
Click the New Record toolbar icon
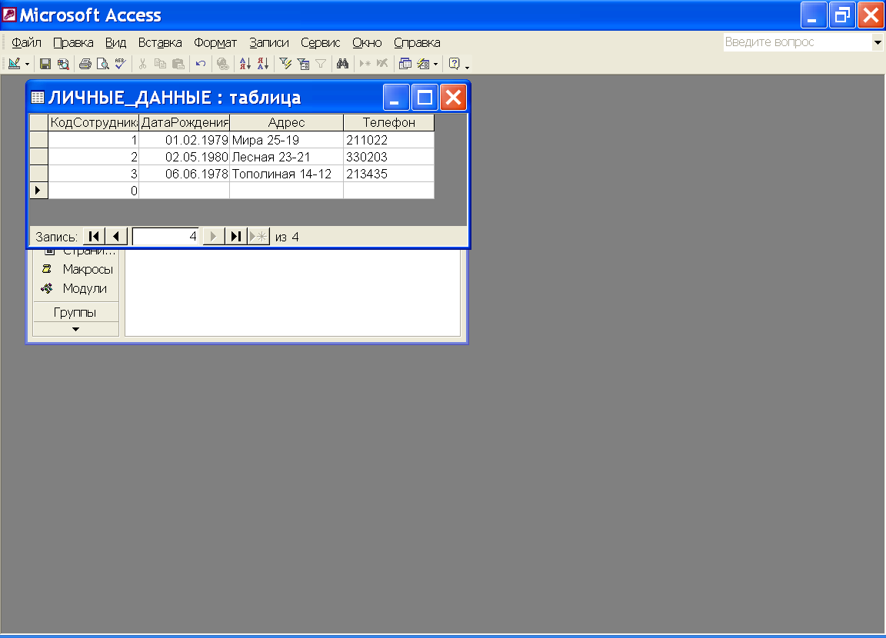tap(365, 64)
